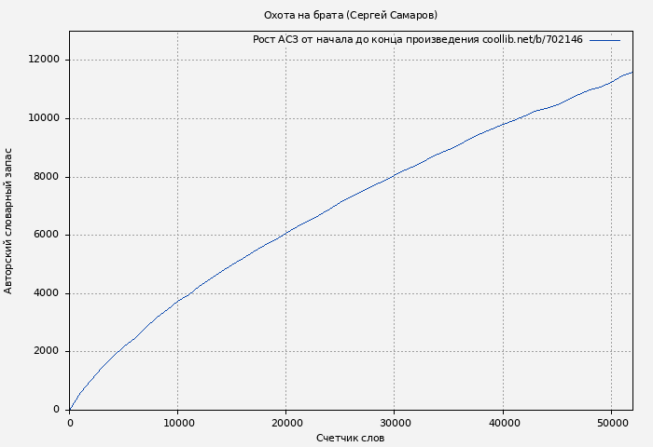The image size is (653, 447).
Task: Click the 30000 tick label on the horizontal axis
Action: click(x=395, y=423)
